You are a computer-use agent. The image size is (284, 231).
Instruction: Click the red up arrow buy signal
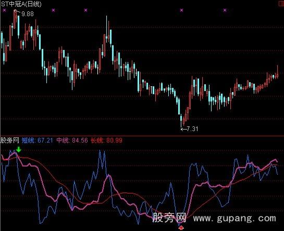pos(181,228)
